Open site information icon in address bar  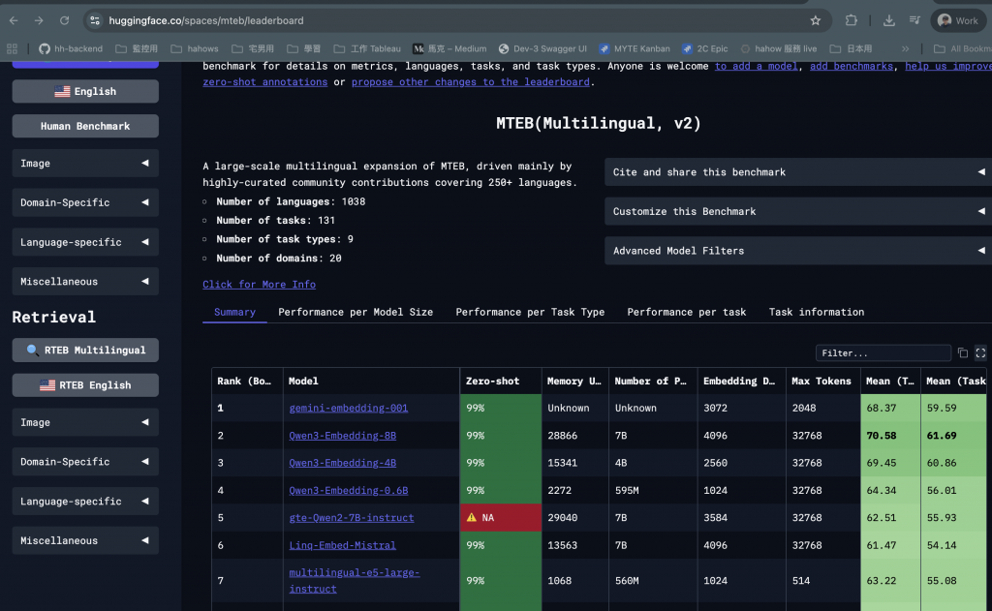pyautogui.click(x=95, y=20)
